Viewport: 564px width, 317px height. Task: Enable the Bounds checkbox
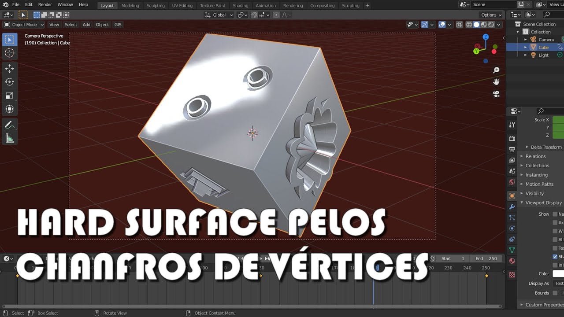click(555, 293)
